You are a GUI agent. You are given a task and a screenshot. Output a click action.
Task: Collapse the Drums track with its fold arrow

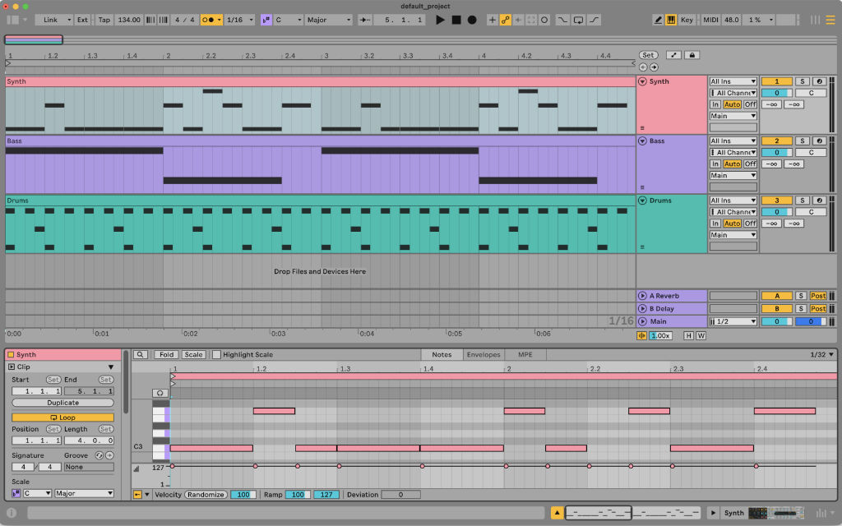click(642, 201)
